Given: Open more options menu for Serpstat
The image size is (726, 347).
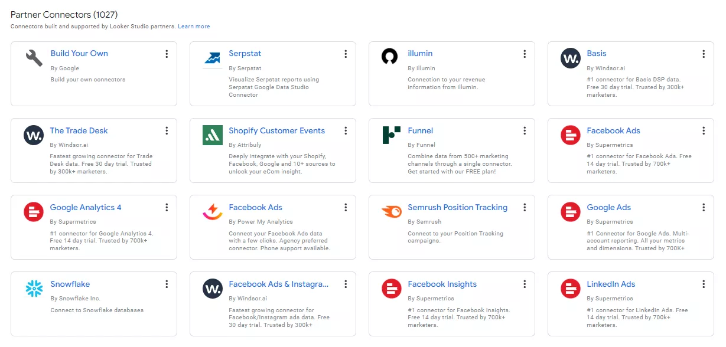Looking at the screenshot, I should (x=346, y=54).
